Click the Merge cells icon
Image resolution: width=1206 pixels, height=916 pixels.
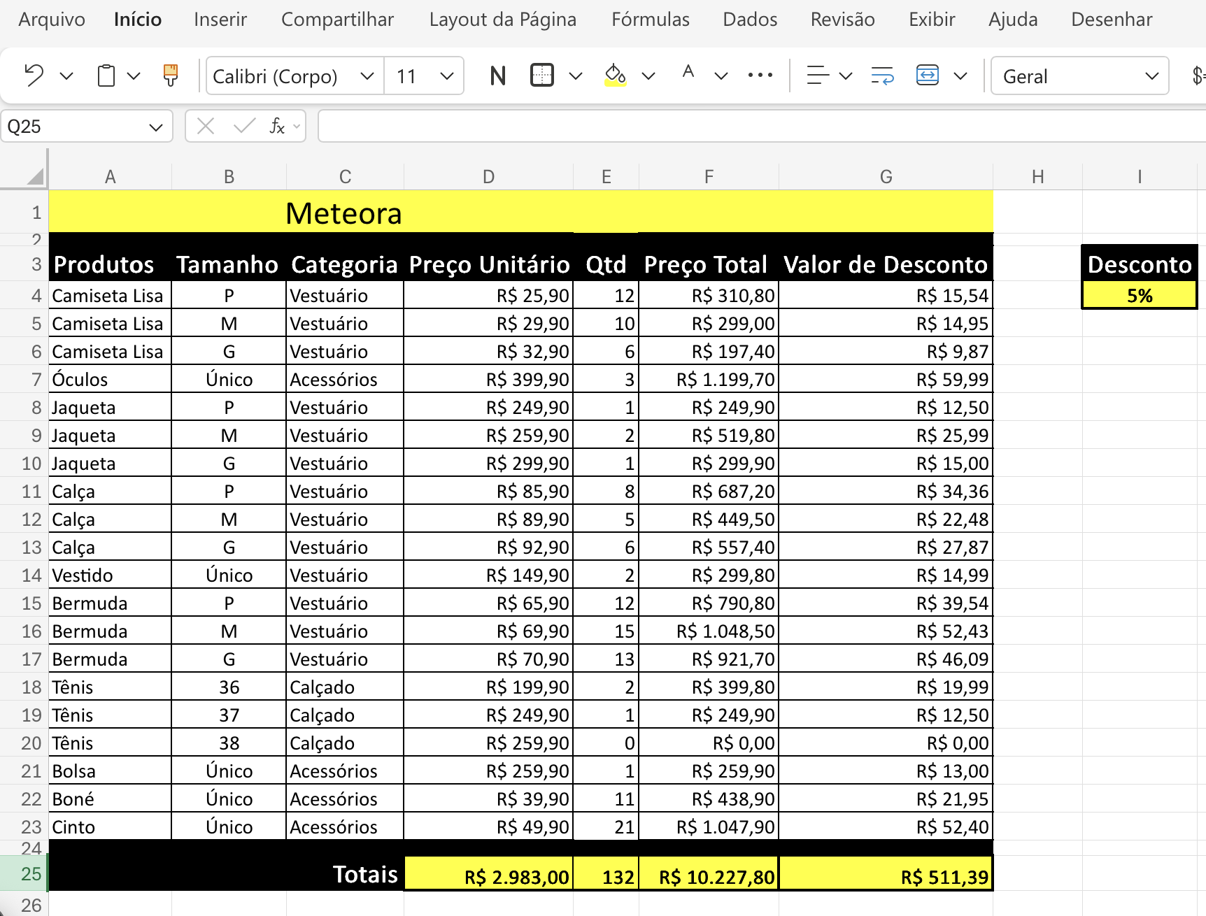coord(928,76)
